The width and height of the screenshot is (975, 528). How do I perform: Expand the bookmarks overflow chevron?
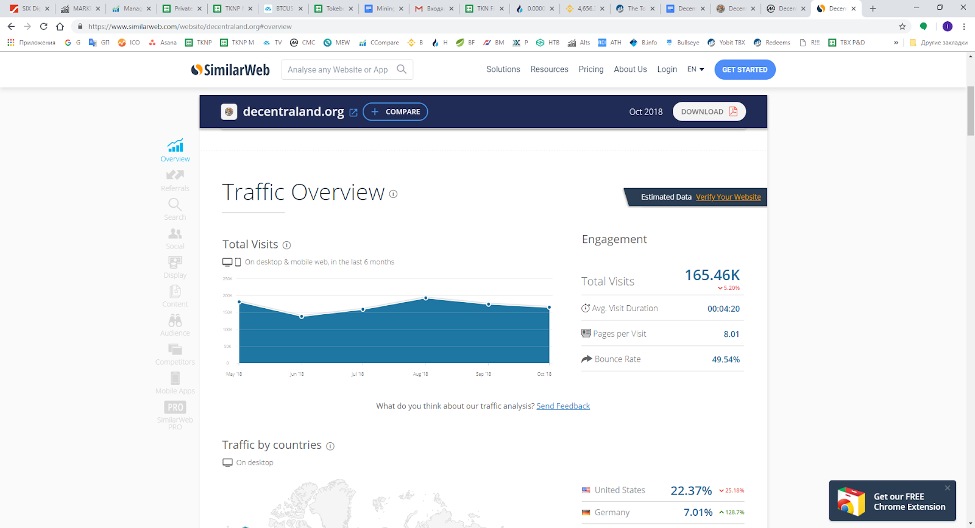(896, 43)
